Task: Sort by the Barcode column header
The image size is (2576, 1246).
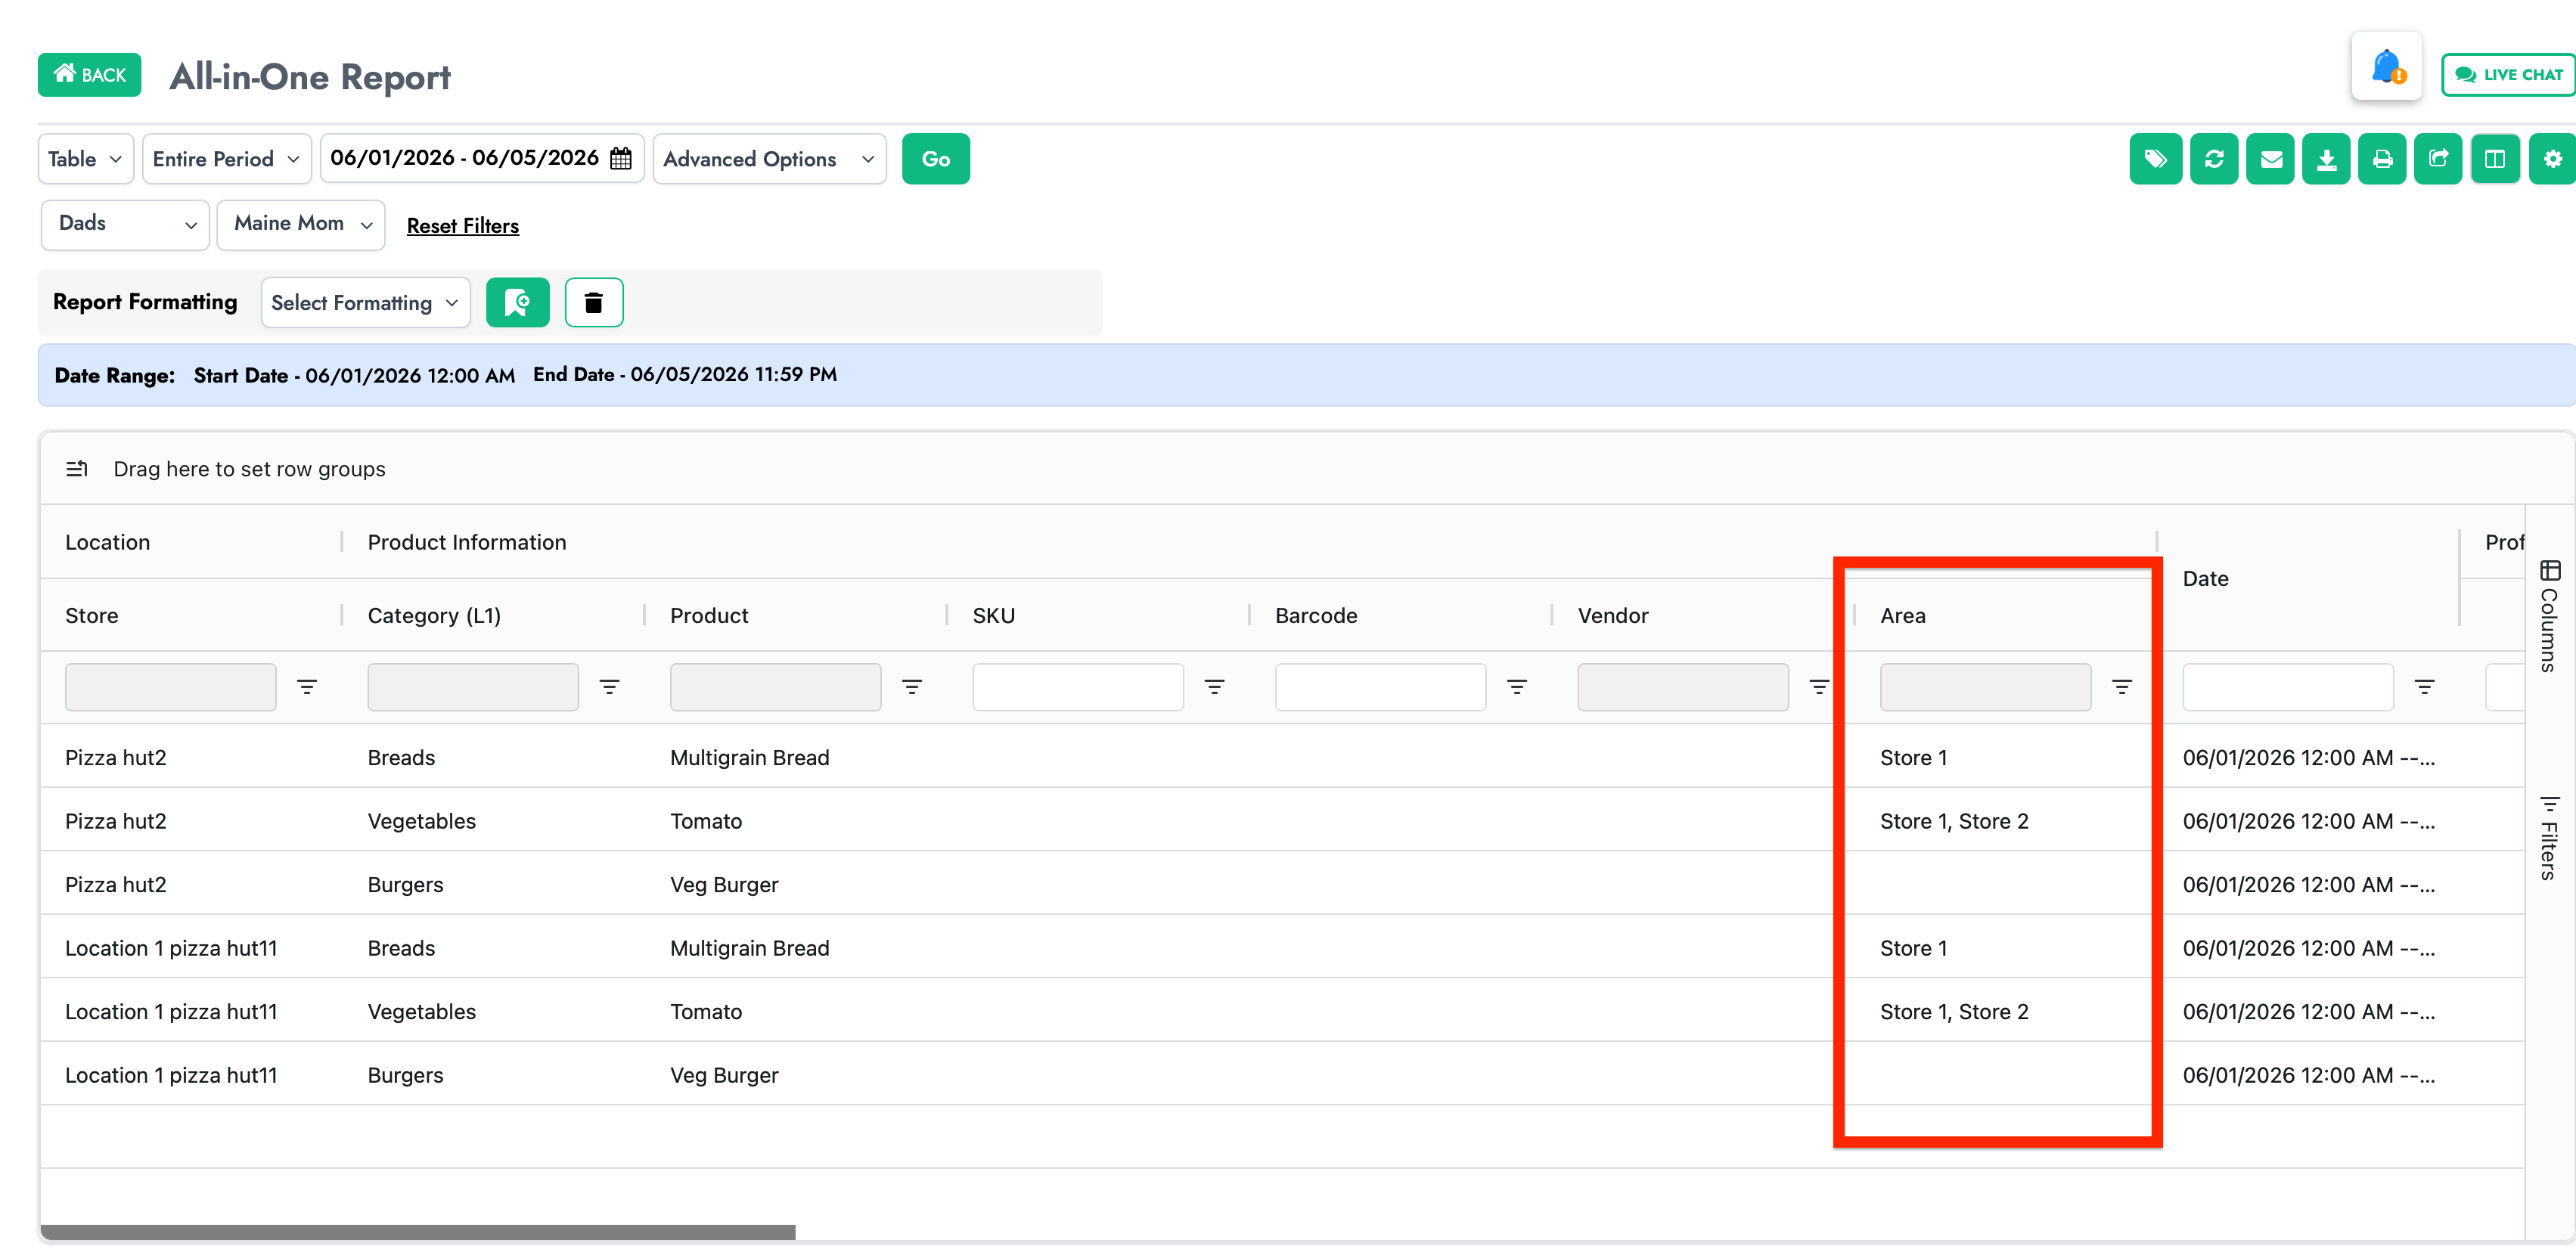Action: [x=1316, y=616]
